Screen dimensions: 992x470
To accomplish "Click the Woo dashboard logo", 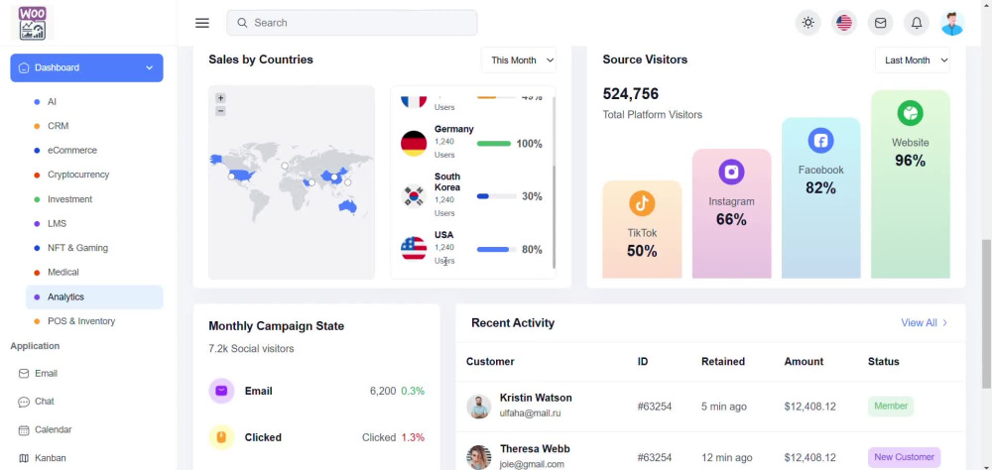I will (x=33, y=23).
